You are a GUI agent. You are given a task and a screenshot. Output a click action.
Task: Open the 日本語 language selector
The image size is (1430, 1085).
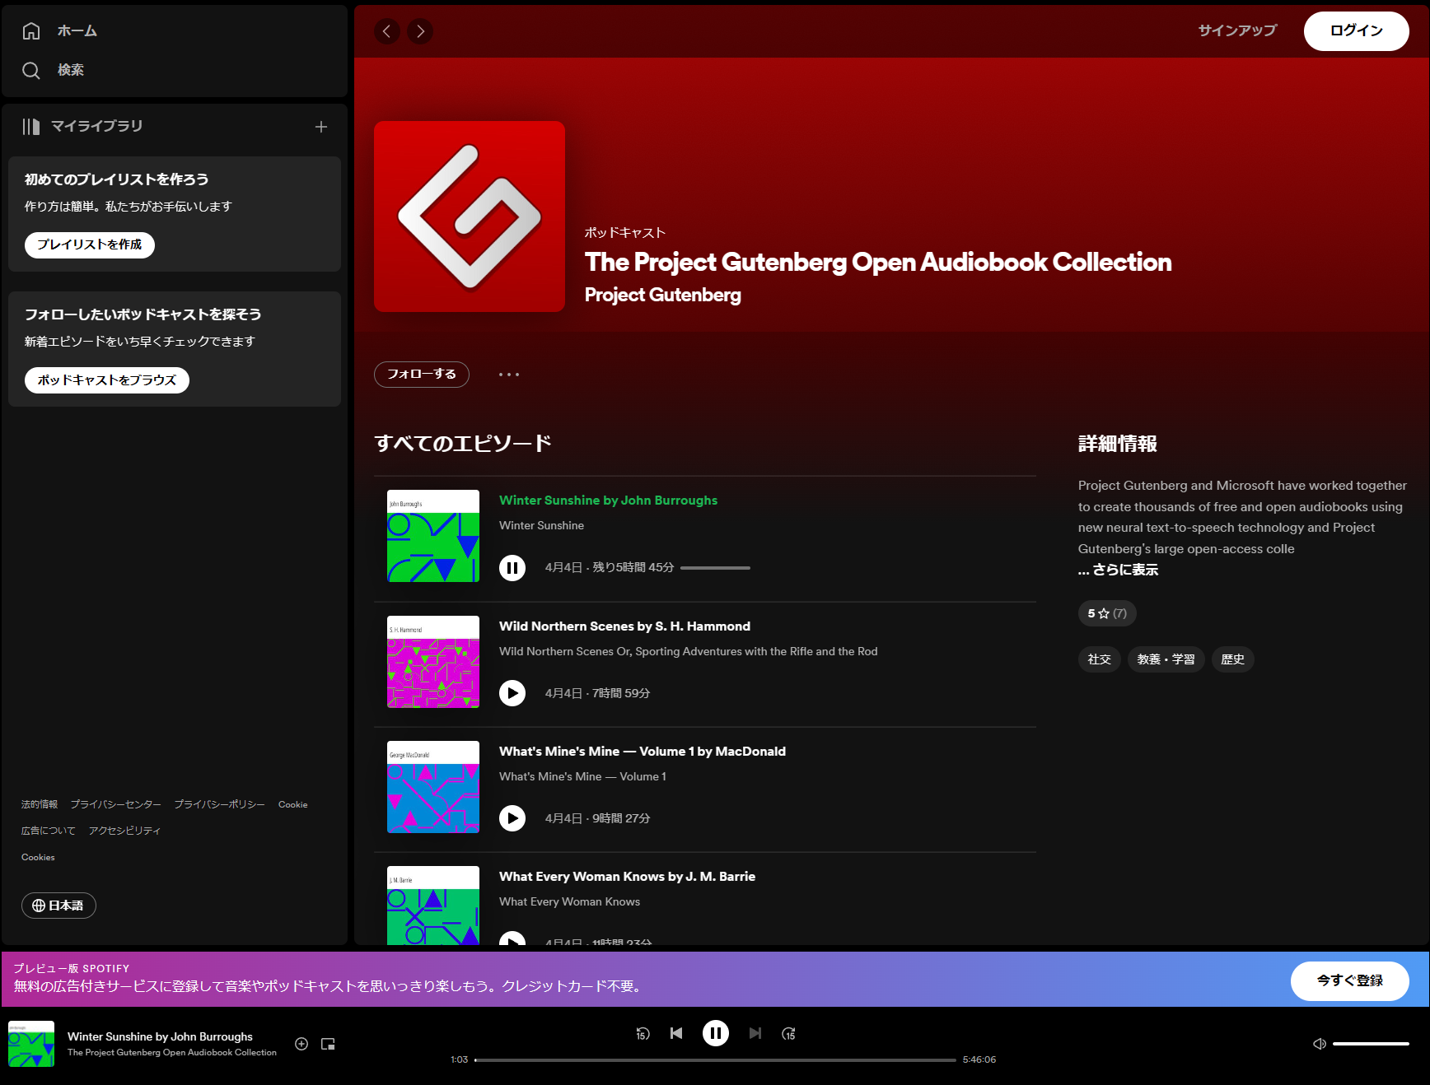tap(58, 906)
